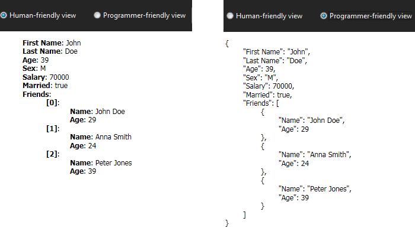
Task: Click the JSON line "First Name": "John",
Action: click(276, 51)
